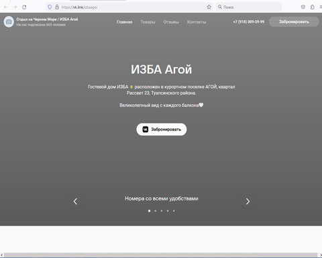Click phone number +7 (918) 009-09-99
The height and width of the screenshot is (258, 322).
(249, 21)
